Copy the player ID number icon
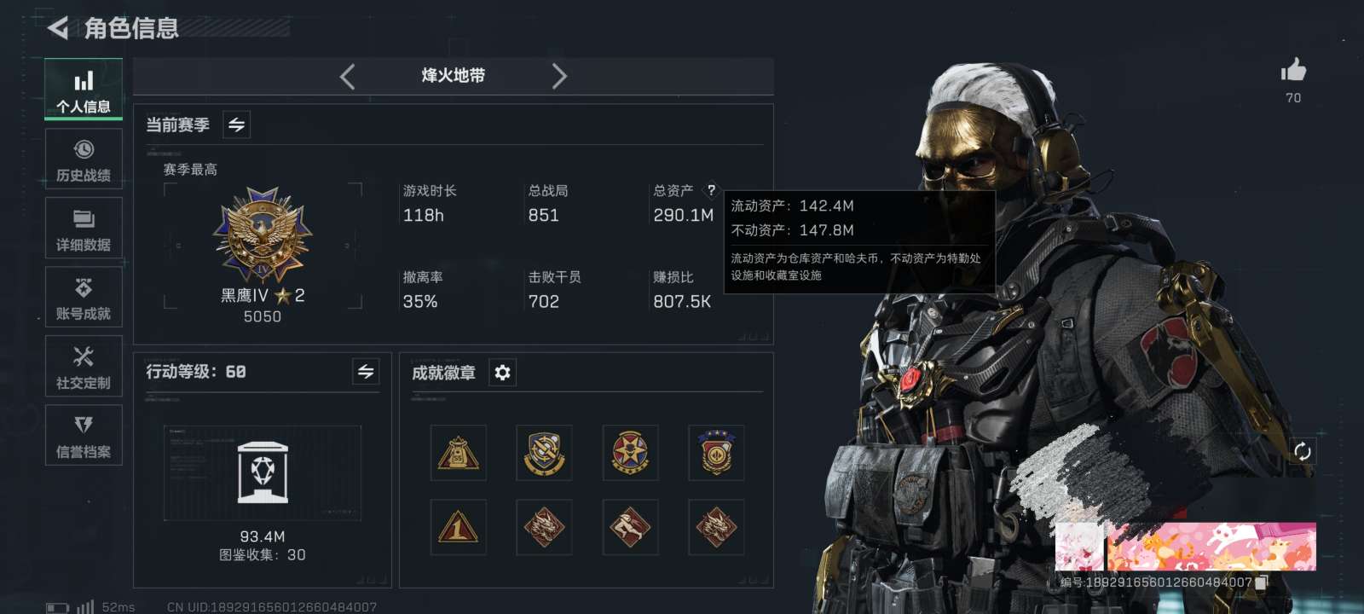The image size is (1364, 614). [1263, 582]
